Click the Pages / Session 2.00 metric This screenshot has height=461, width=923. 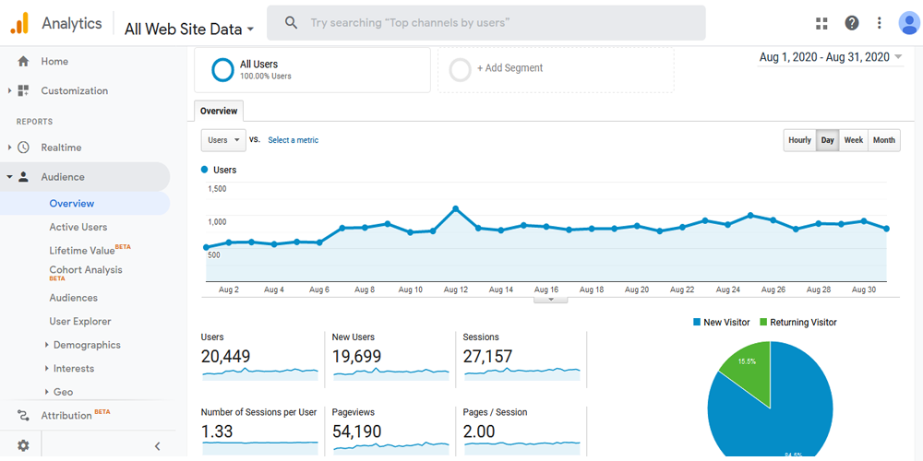(478, 431)
